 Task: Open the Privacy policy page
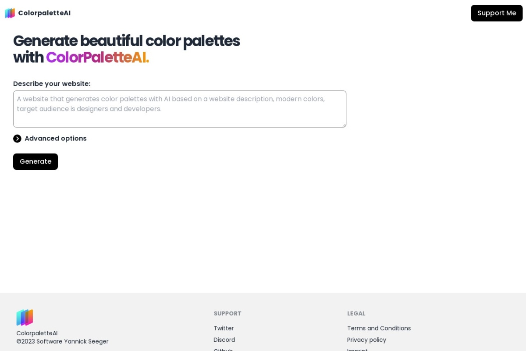[366, 340]
